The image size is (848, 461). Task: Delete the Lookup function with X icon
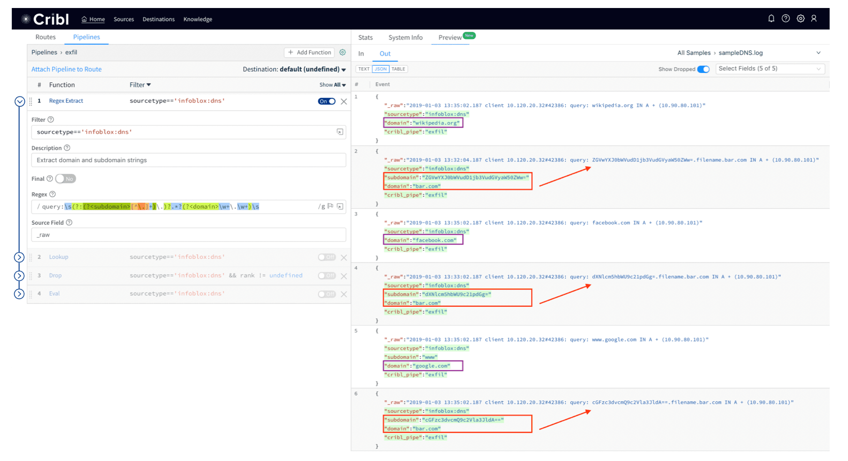click(x=344, y=257)
